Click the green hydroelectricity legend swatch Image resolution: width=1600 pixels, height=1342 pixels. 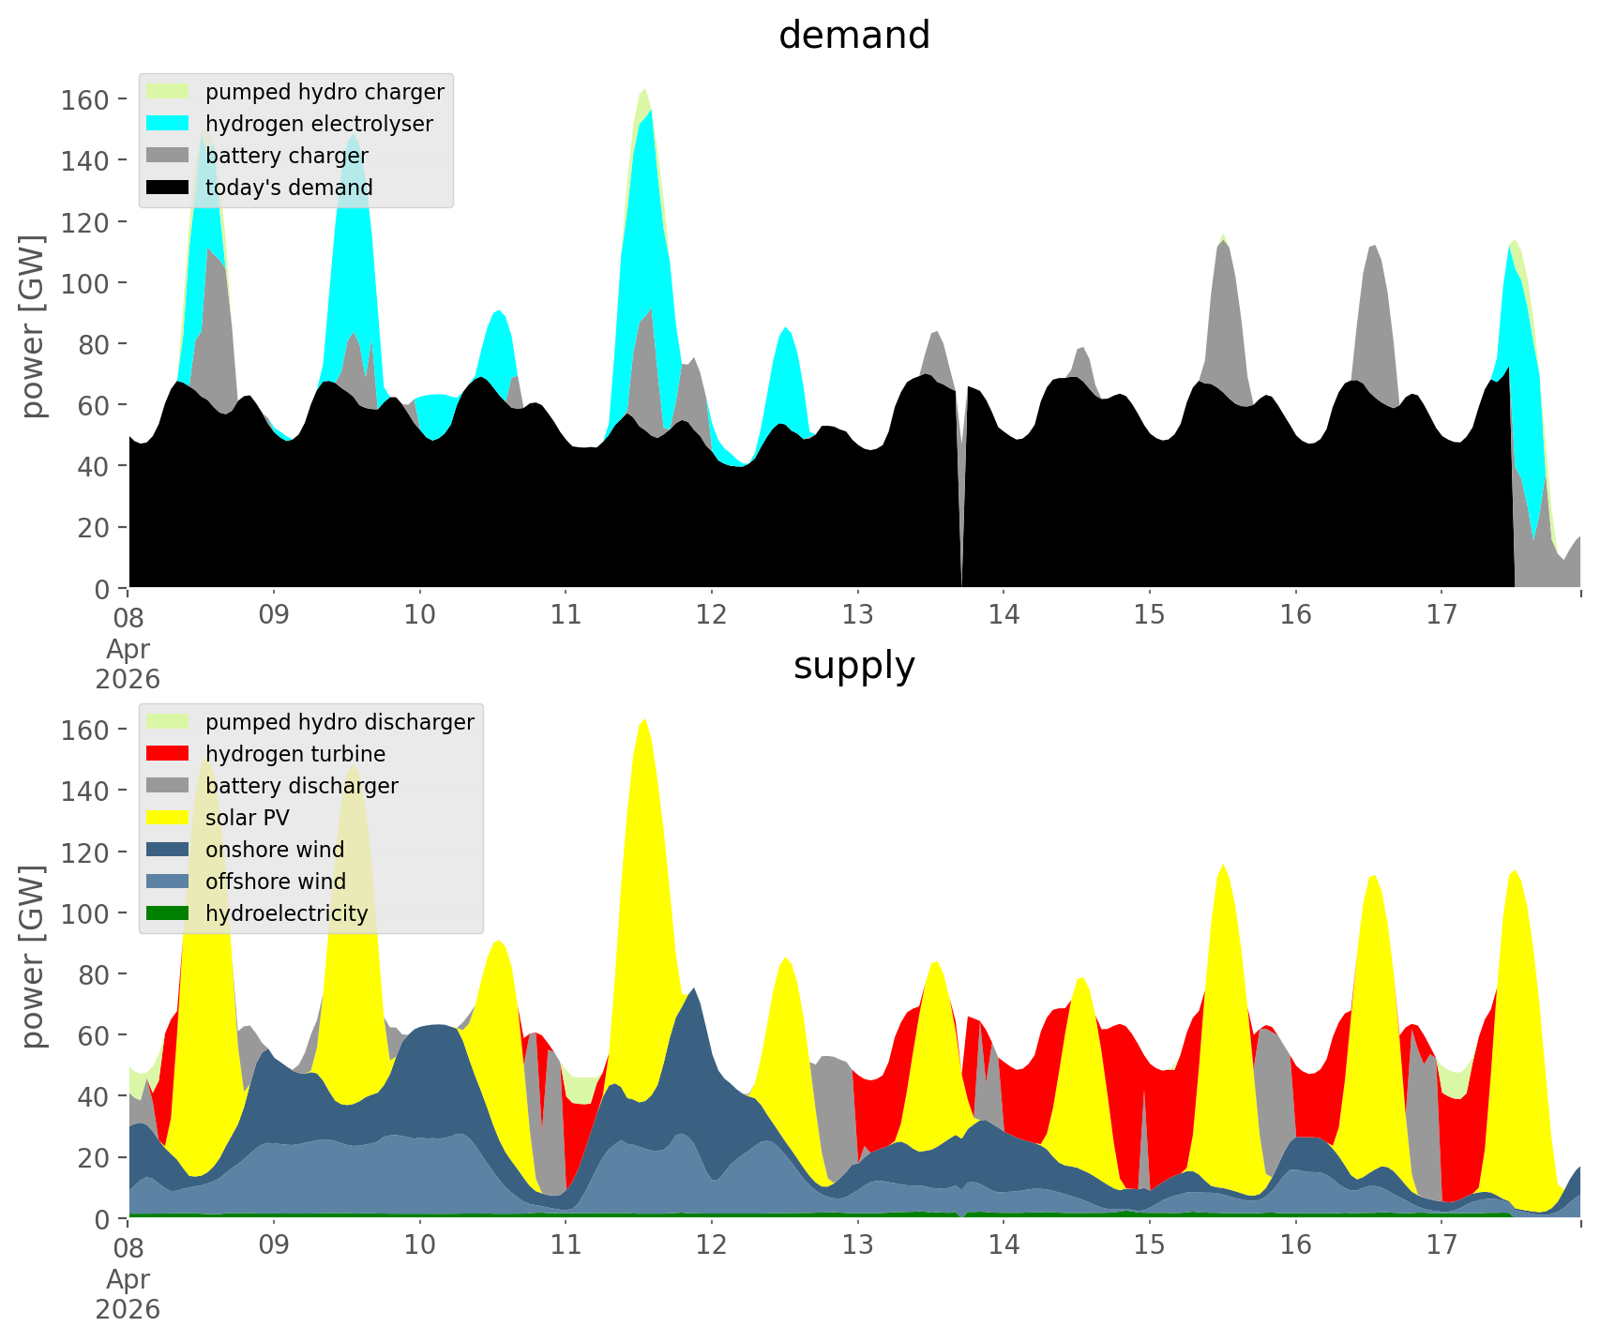(x=169, y=913)
